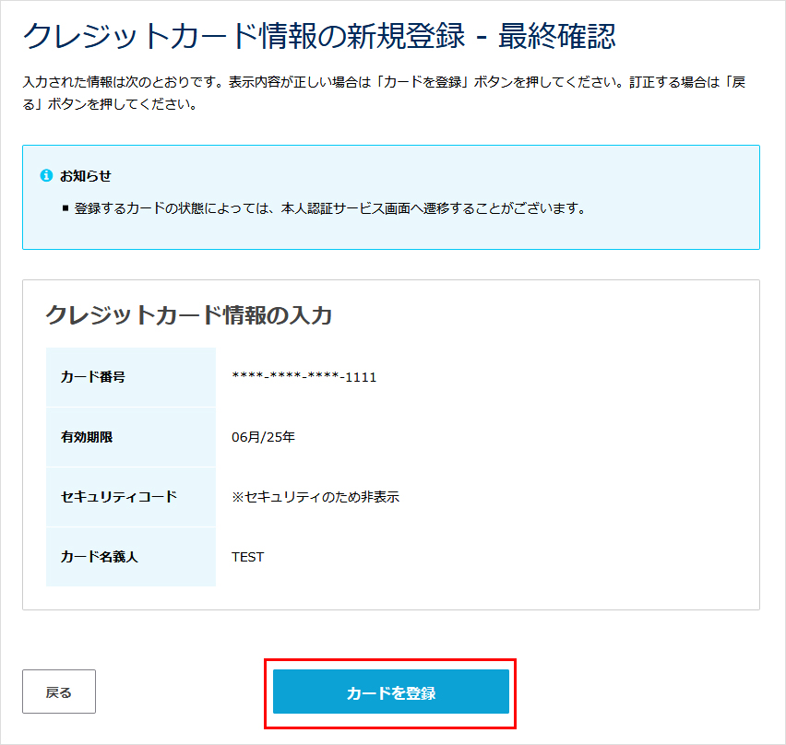
Task: Click the 戻る back button
Action: pyautogui.click(x=59, y=691)
